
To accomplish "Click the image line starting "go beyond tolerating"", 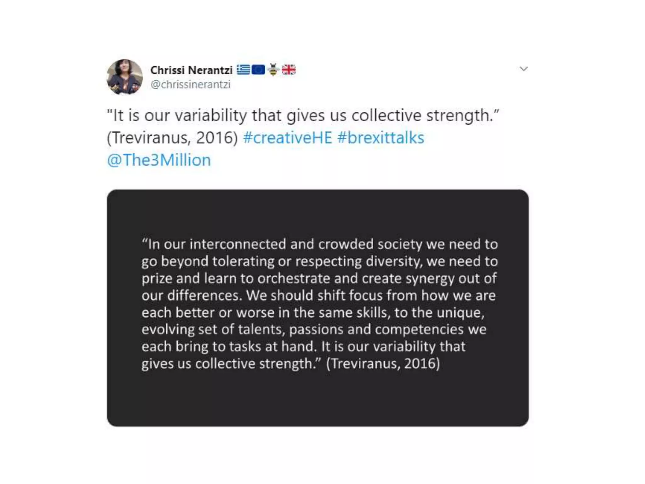I will [x=319, y=261].
